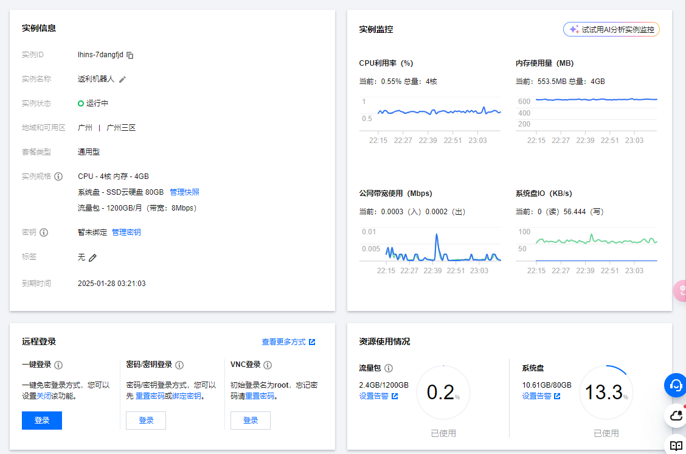Click login button under VNC登录
686x454 pixels.
250,421
